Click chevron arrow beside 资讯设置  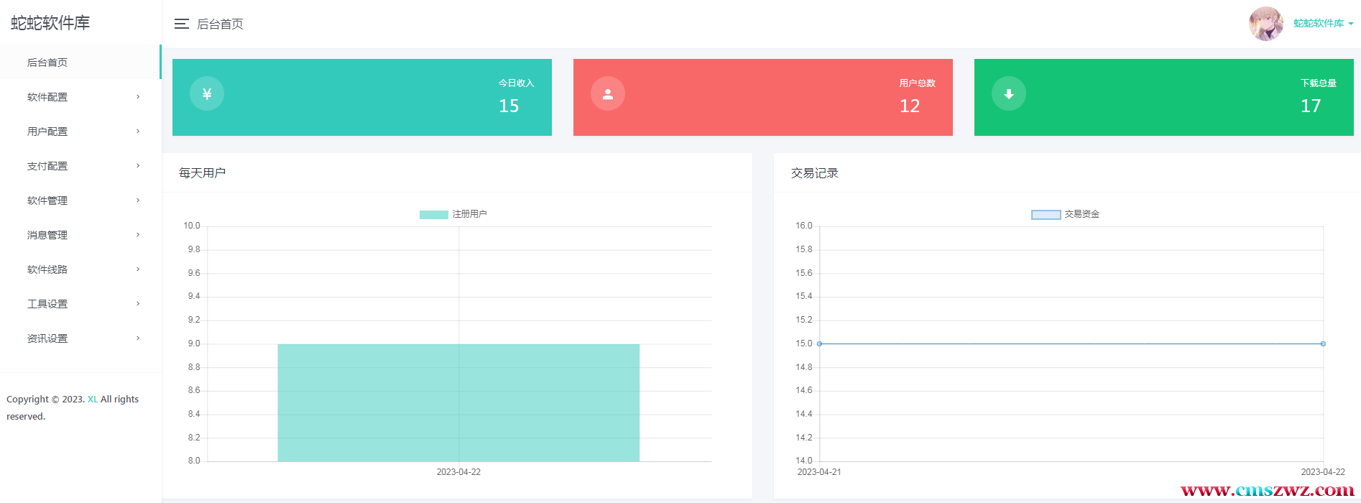[x=138, y=338]
